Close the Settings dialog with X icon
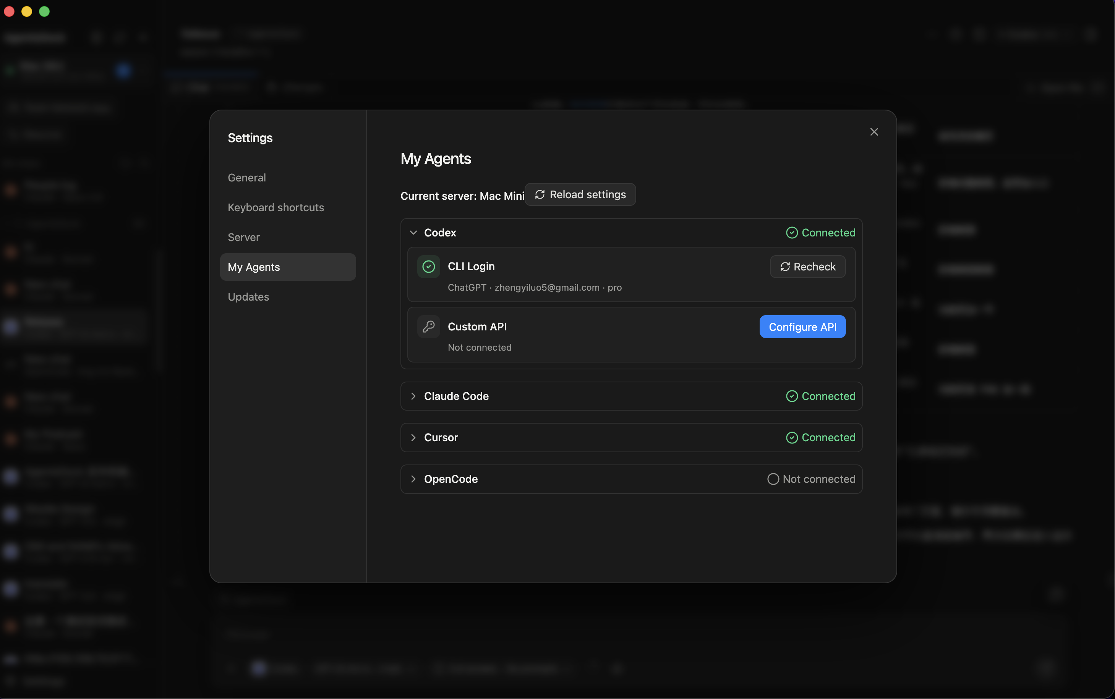This screenshot has height=699, width=1115. pyautogui.click(x=874, y=132)
